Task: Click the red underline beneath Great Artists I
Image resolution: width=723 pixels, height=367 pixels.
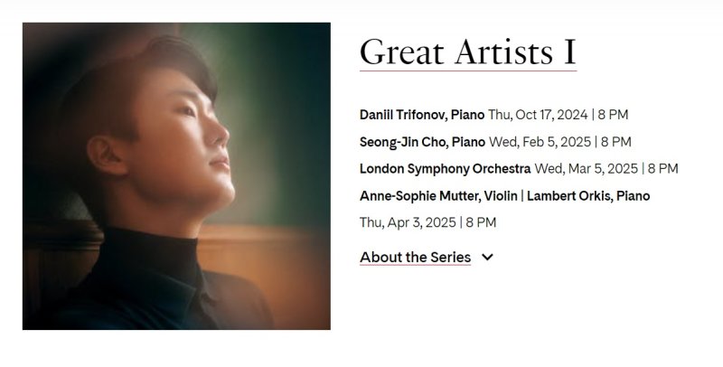Action: click(467, 70)
